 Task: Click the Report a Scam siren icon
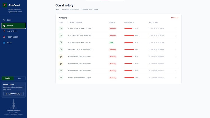coord(4,37)
